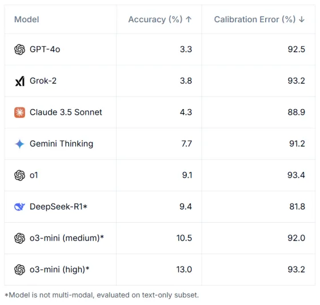
Task: Click the OpenAI logo beside GPT-4o
Action: (x=19, y=49)
